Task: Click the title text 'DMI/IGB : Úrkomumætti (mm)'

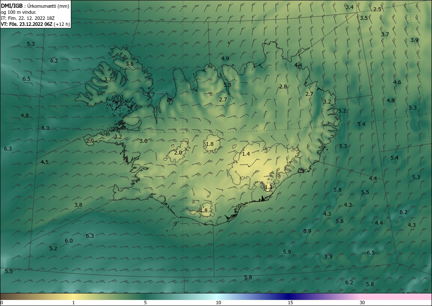Action: point(35,6)
